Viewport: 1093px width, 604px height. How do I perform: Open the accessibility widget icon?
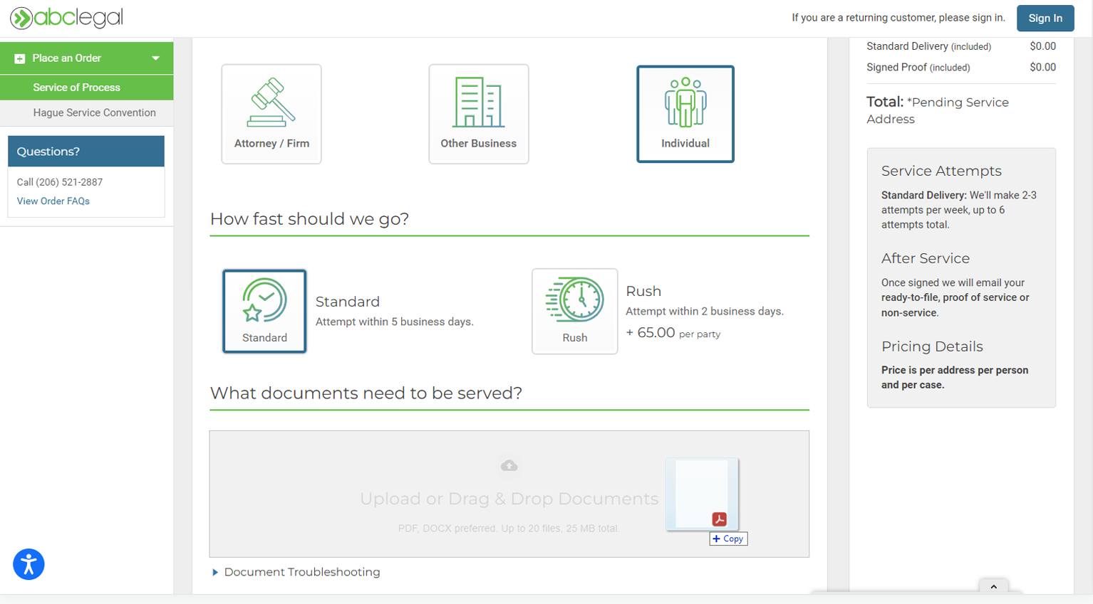tap(29, 564)
